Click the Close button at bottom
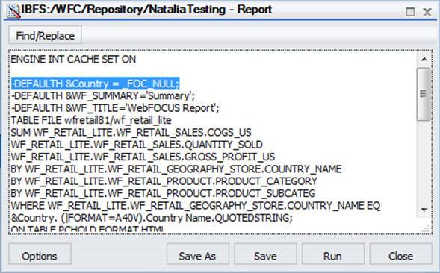 coord(400,256)
